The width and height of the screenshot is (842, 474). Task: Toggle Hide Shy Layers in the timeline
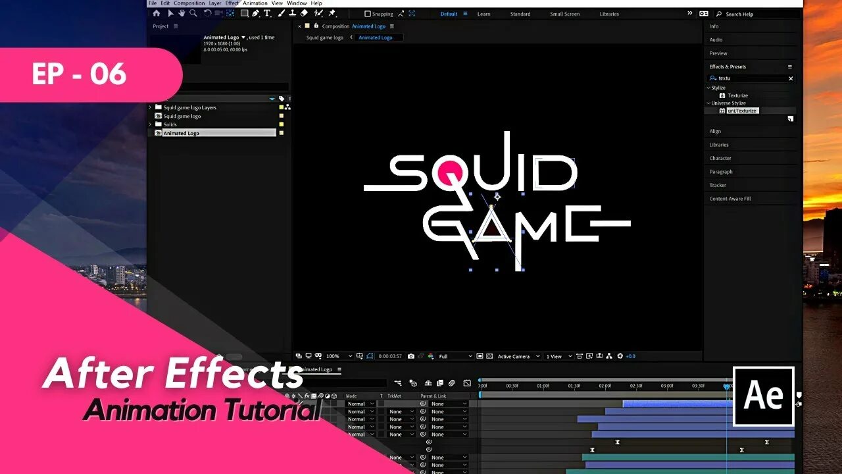428,383
